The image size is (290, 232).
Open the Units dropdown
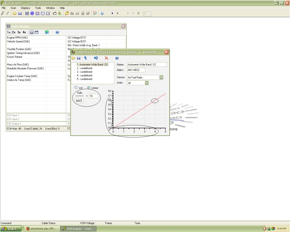(x=147, y=83)
